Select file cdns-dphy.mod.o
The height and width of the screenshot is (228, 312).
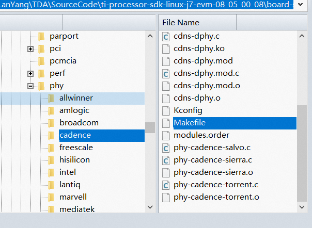coord(207,86)
